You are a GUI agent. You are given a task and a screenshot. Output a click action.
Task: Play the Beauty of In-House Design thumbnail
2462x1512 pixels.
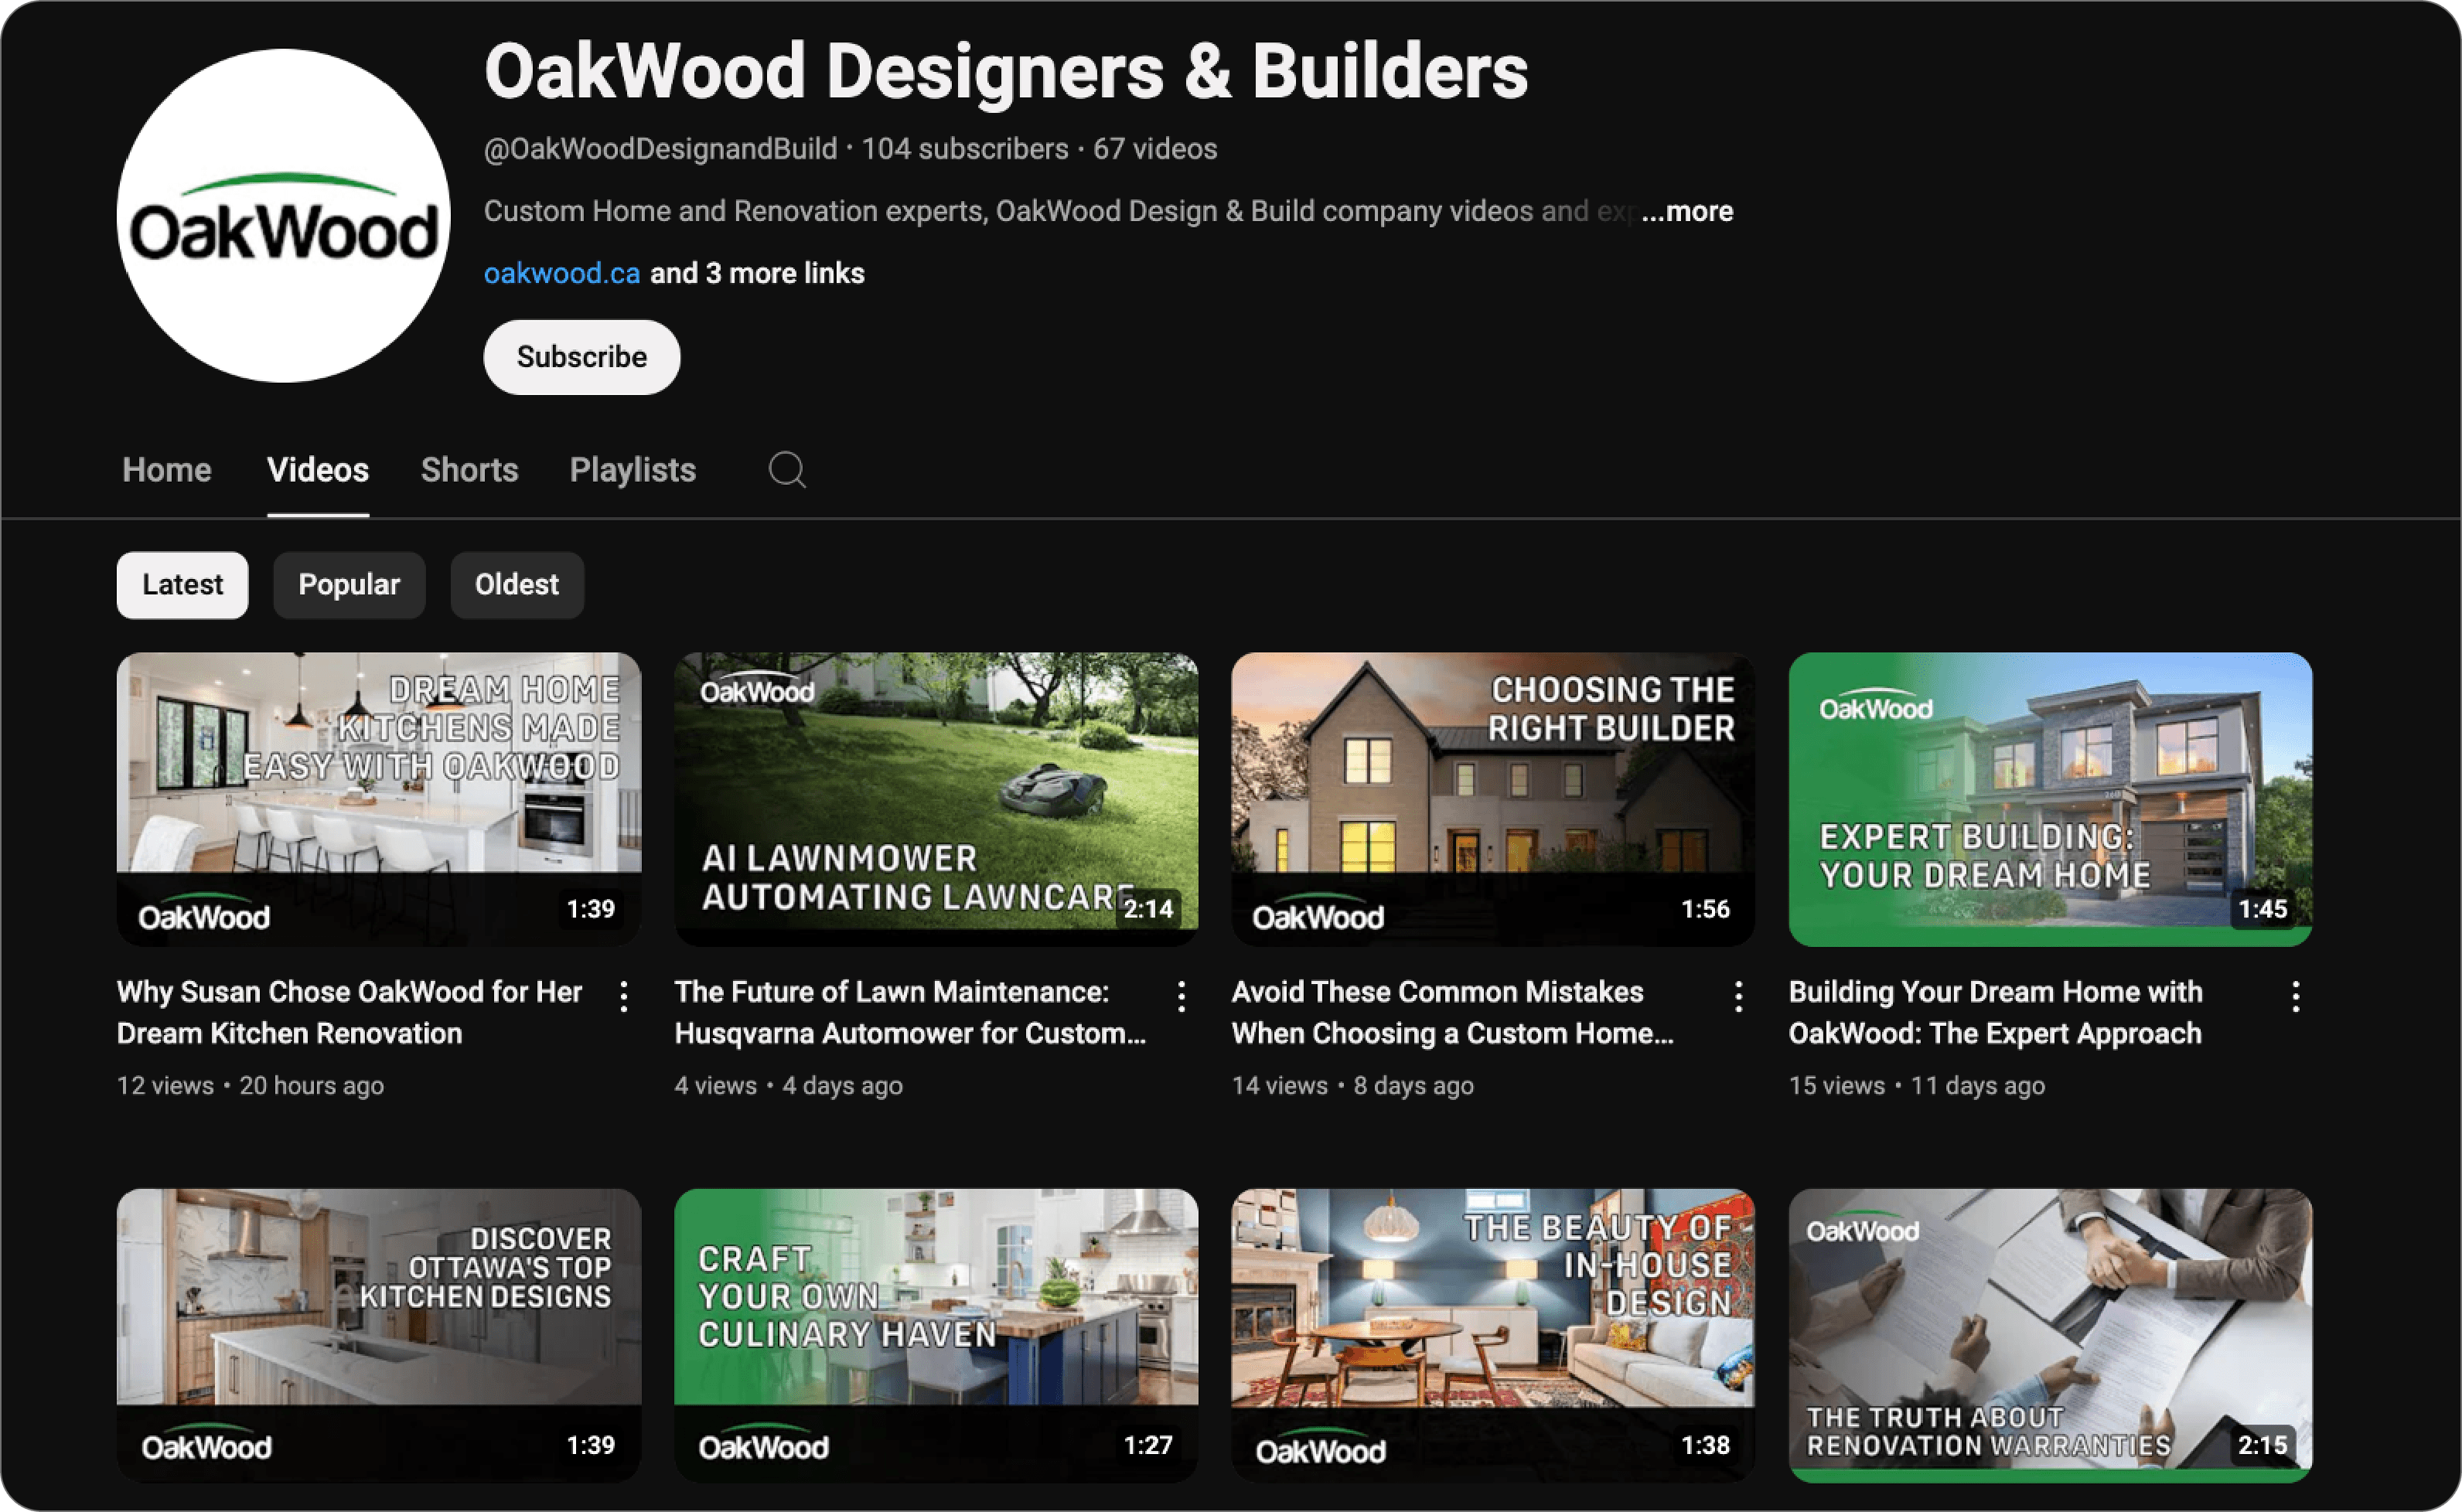[1493, 1335]
